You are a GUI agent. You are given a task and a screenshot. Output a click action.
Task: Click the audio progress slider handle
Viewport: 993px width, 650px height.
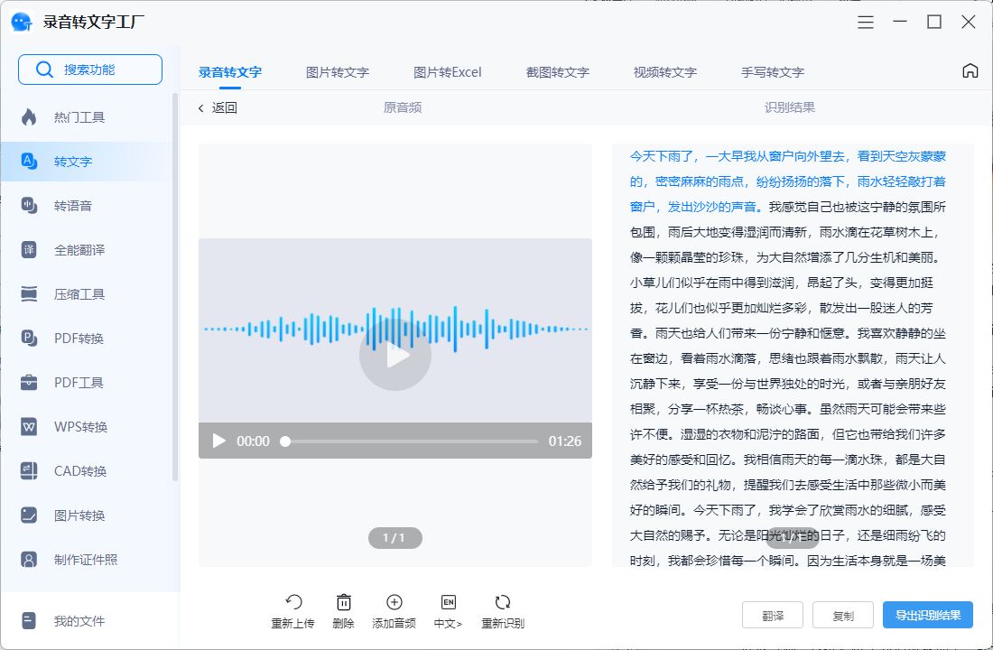point(285,441)
